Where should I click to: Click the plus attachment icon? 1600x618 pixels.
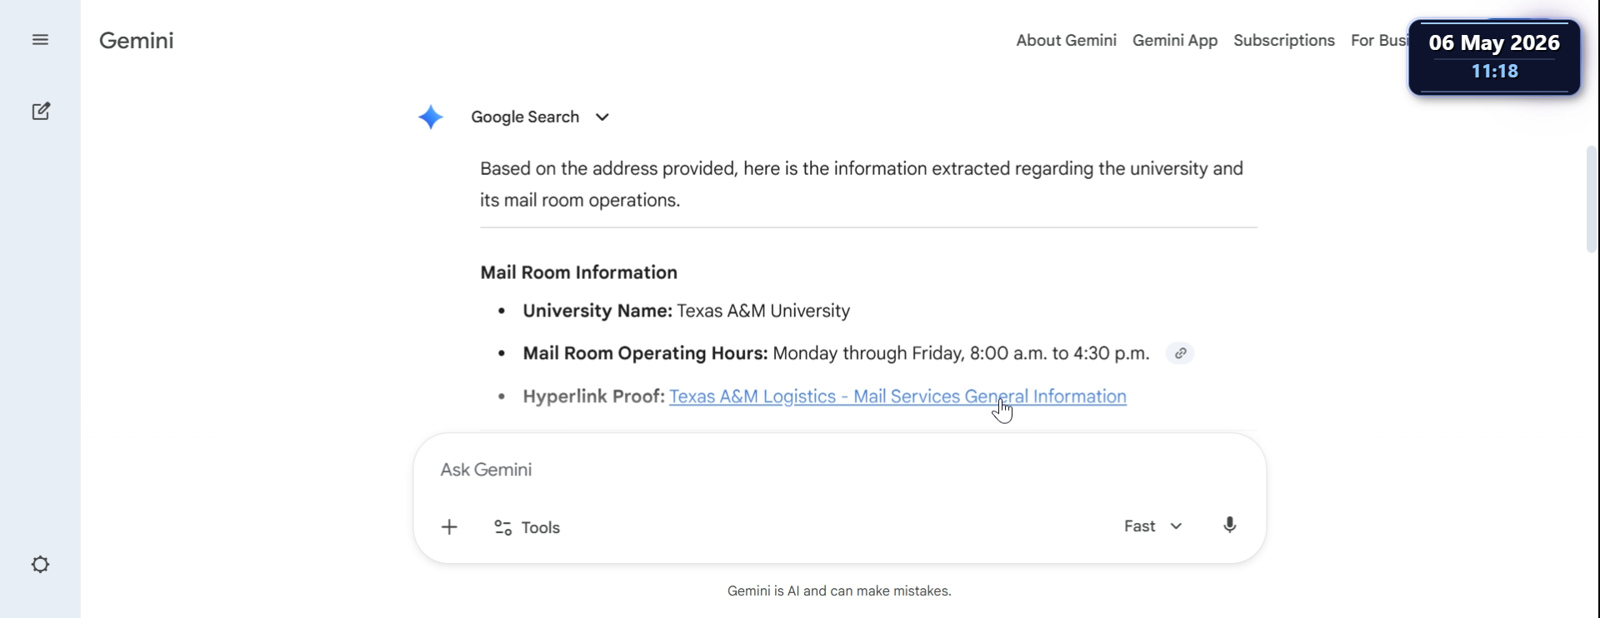pyautogui.click(x=449, y=527)
